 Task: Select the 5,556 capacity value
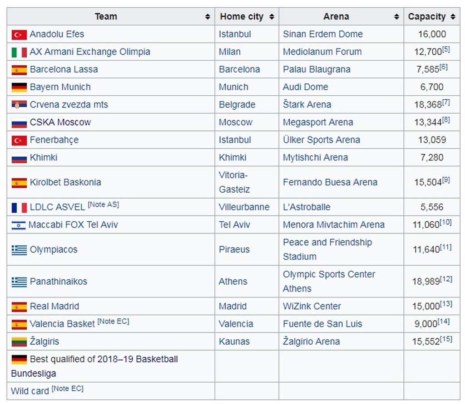[432, 207]
